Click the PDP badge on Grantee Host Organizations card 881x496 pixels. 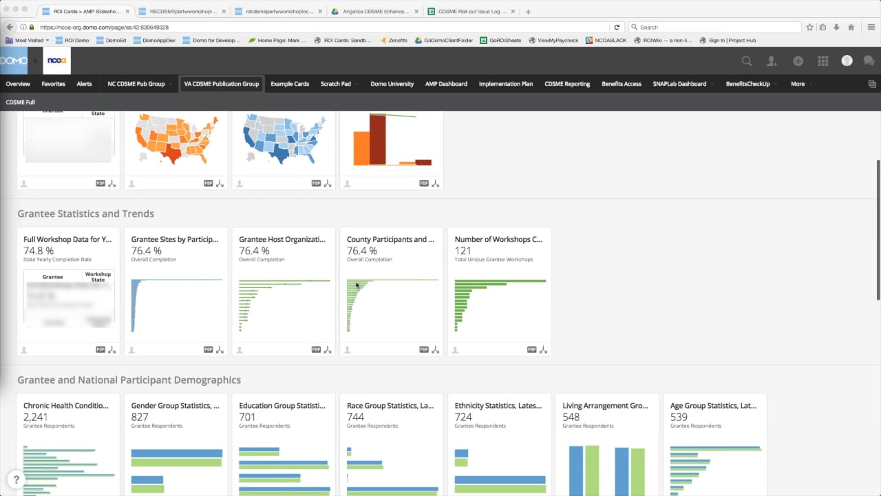point(316,350)
